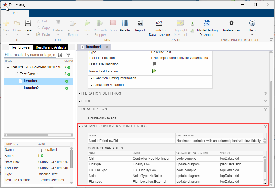The image size is (275, 188).
Task: Paste from clipboard
Action: 43,34
